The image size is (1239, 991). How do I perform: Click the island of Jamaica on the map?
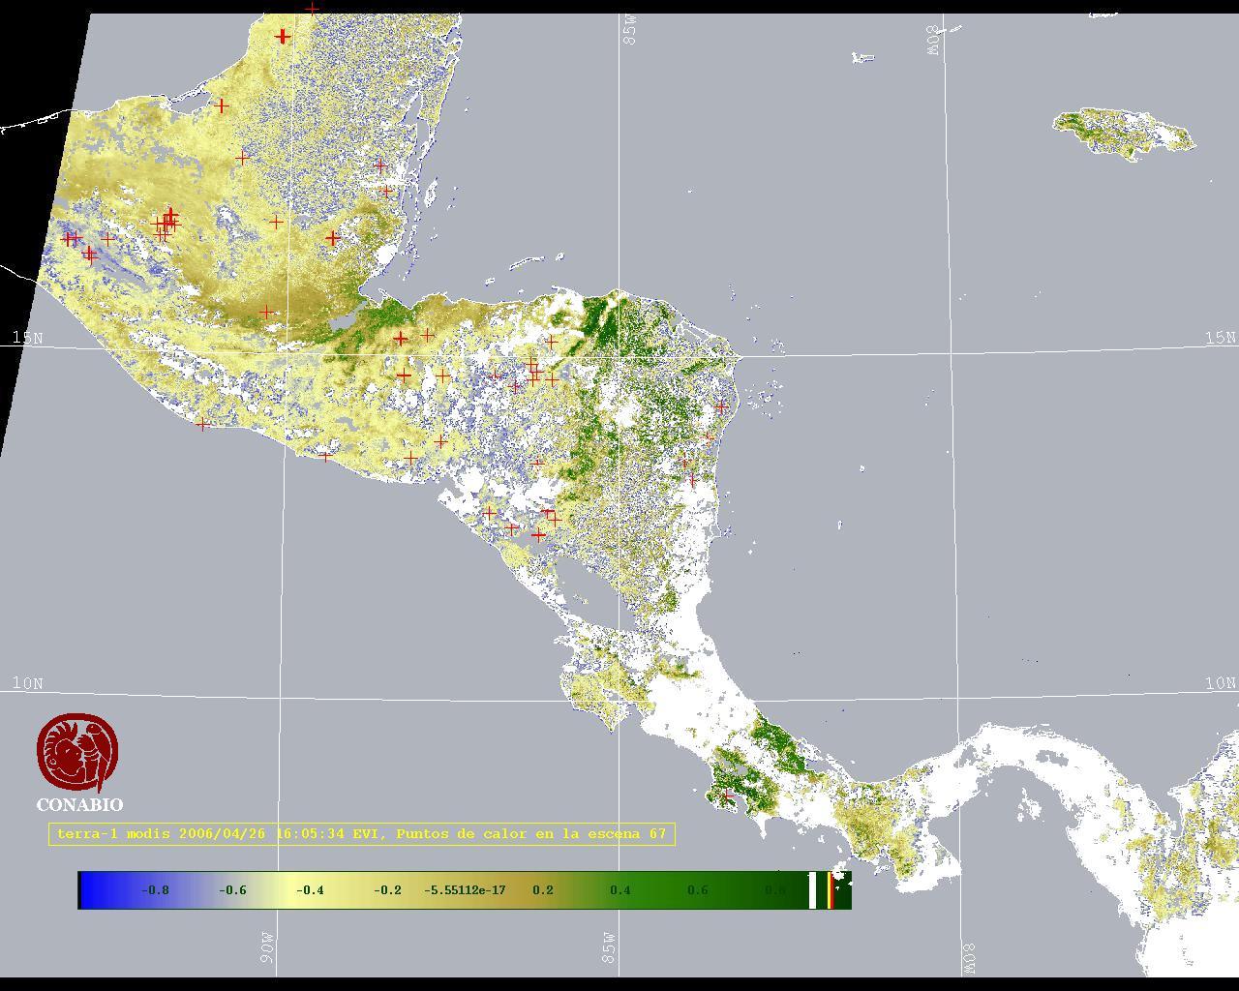[1123, 133]
